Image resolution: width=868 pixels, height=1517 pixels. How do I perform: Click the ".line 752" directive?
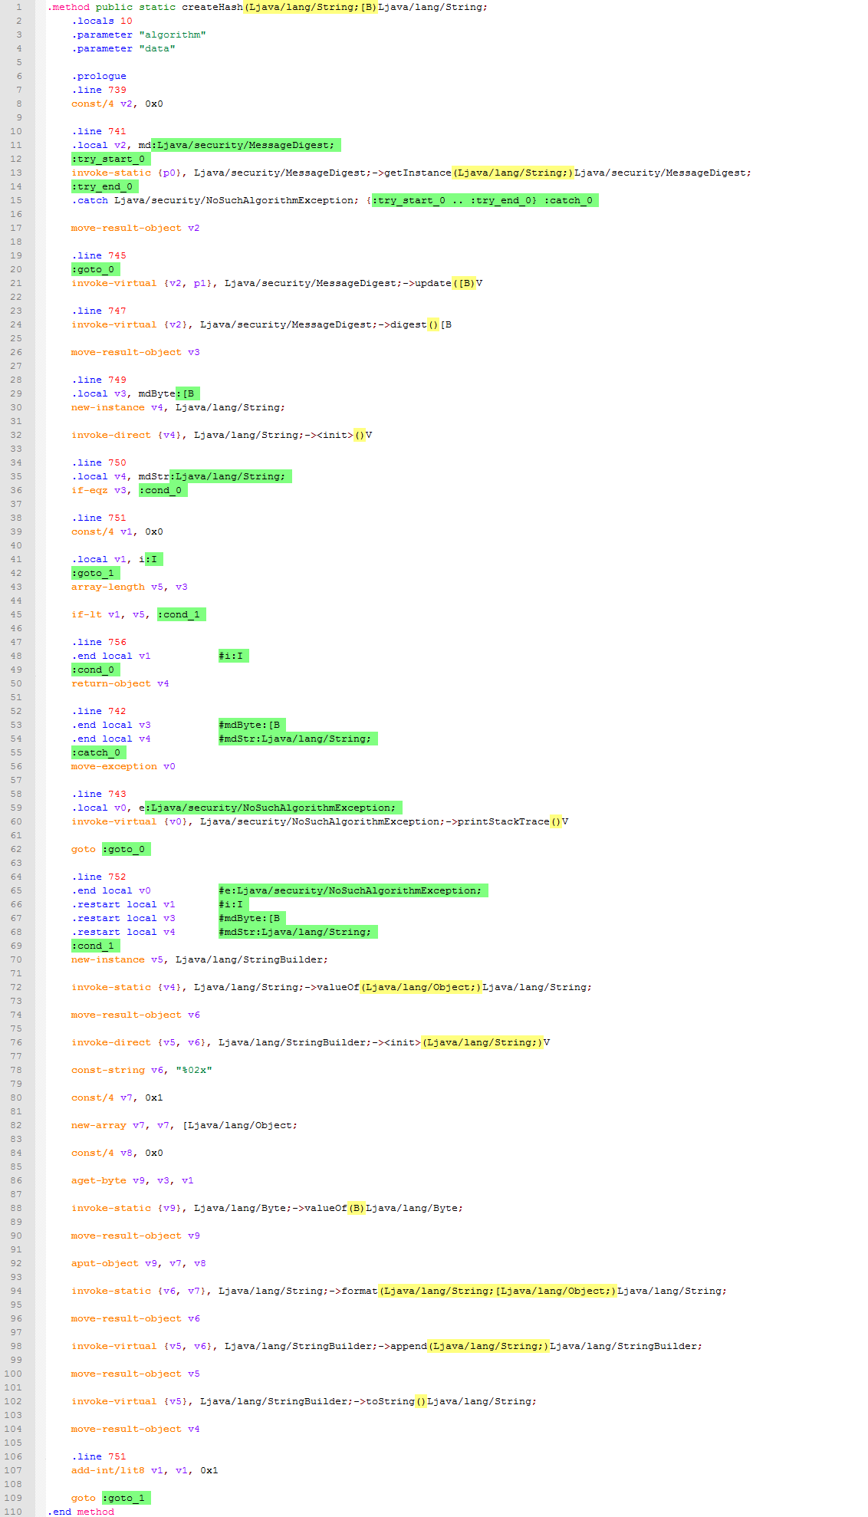(99, 877)
